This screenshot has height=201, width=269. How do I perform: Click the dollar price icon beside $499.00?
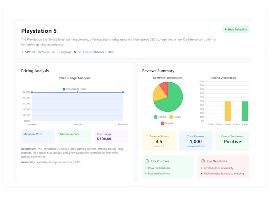point(23,52)
